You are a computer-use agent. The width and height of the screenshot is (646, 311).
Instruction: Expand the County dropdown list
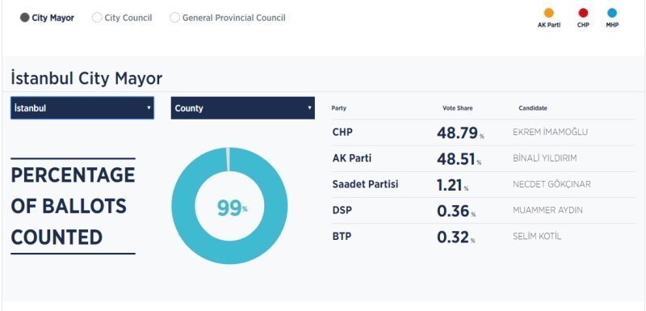pos(243,108)
